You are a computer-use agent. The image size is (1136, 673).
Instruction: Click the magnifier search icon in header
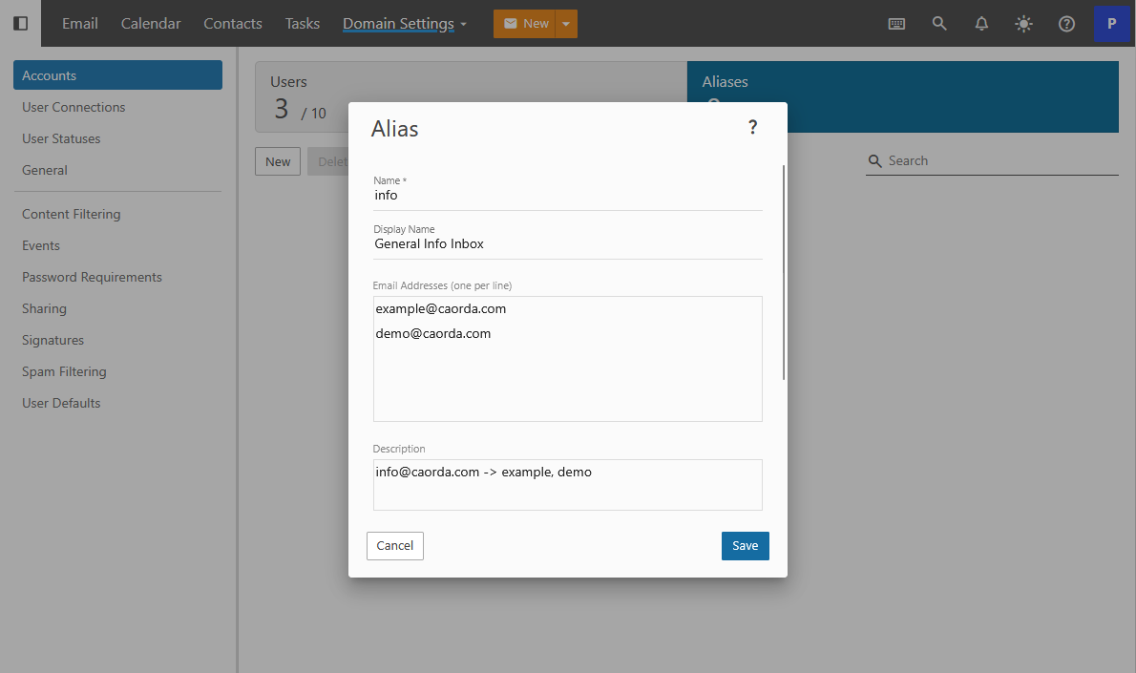(x=939, y=24)
